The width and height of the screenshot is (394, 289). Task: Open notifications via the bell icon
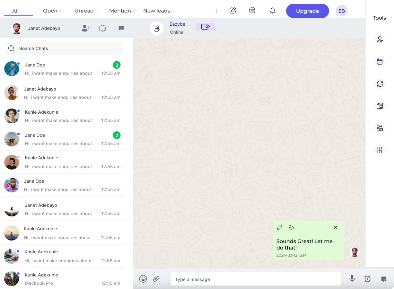pyautogui.click(x=273, y=11)
